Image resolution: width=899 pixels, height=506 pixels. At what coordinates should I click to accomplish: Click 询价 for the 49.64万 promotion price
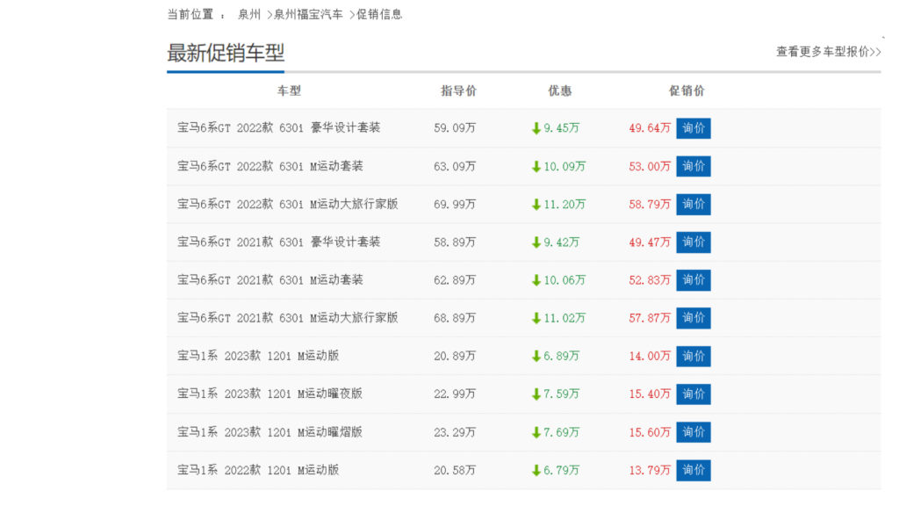tap(694, 128)
